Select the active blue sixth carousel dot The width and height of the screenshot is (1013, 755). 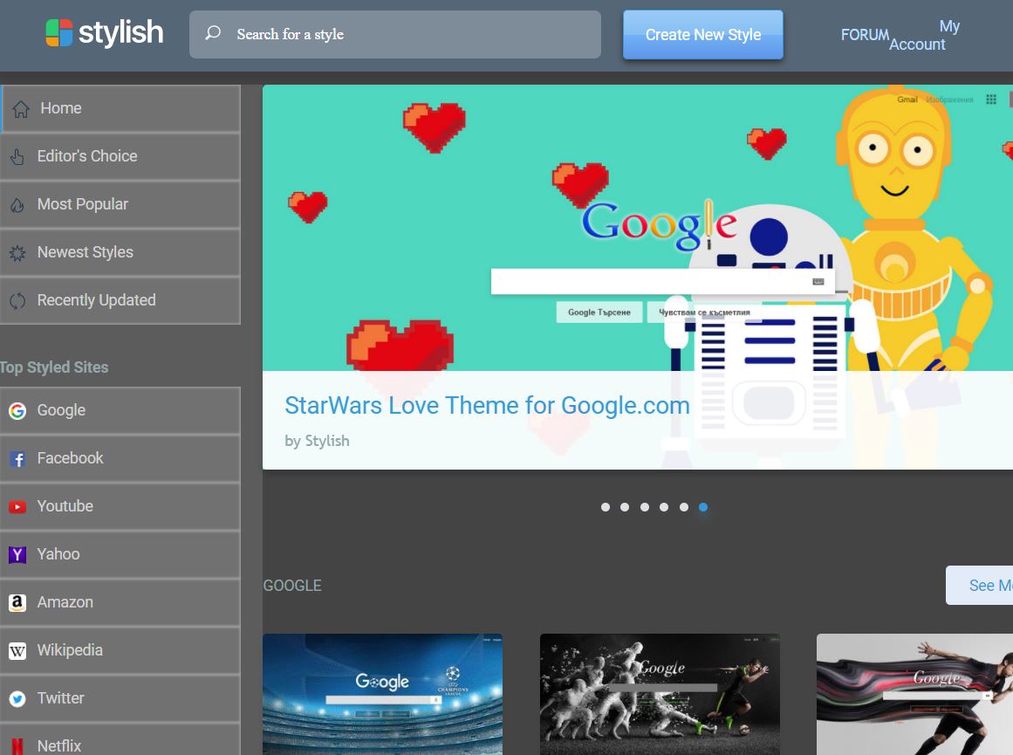[703, 507]
